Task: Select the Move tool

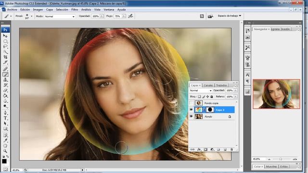Action: coord(5,36)
